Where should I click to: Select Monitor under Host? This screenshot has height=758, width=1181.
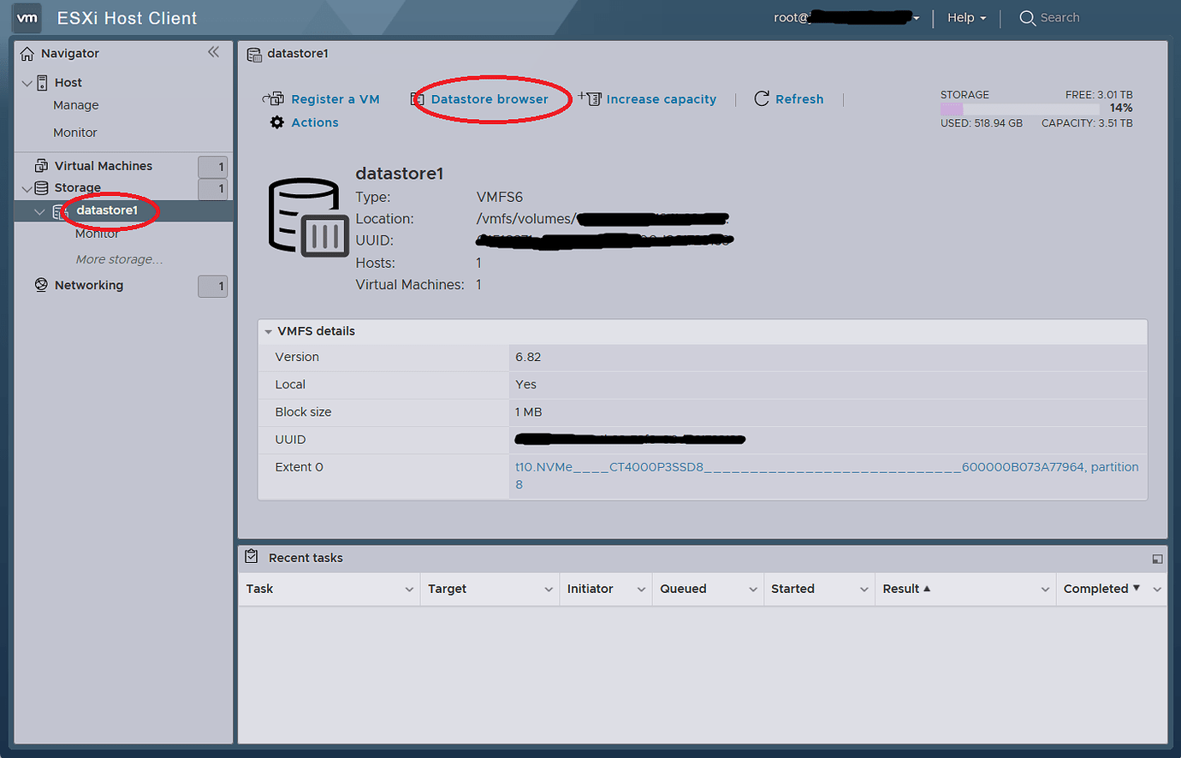(75, 133)
